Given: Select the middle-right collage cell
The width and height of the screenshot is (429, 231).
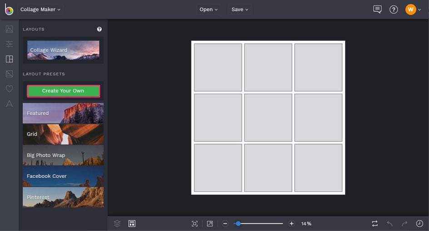Looking at the screenshot, I should pos(318,118).
